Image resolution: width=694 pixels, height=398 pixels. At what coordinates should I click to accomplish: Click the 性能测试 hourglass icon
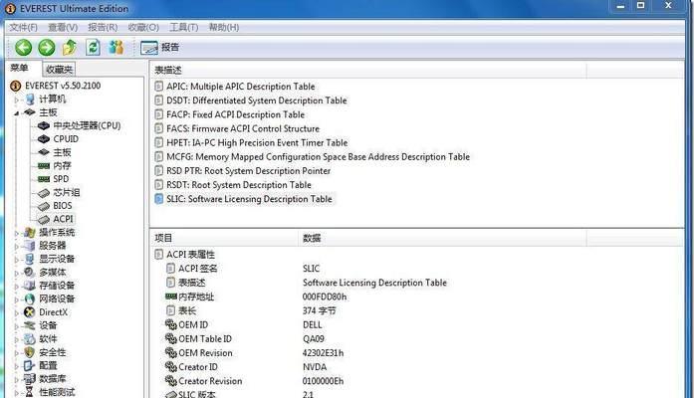point(29,392)
